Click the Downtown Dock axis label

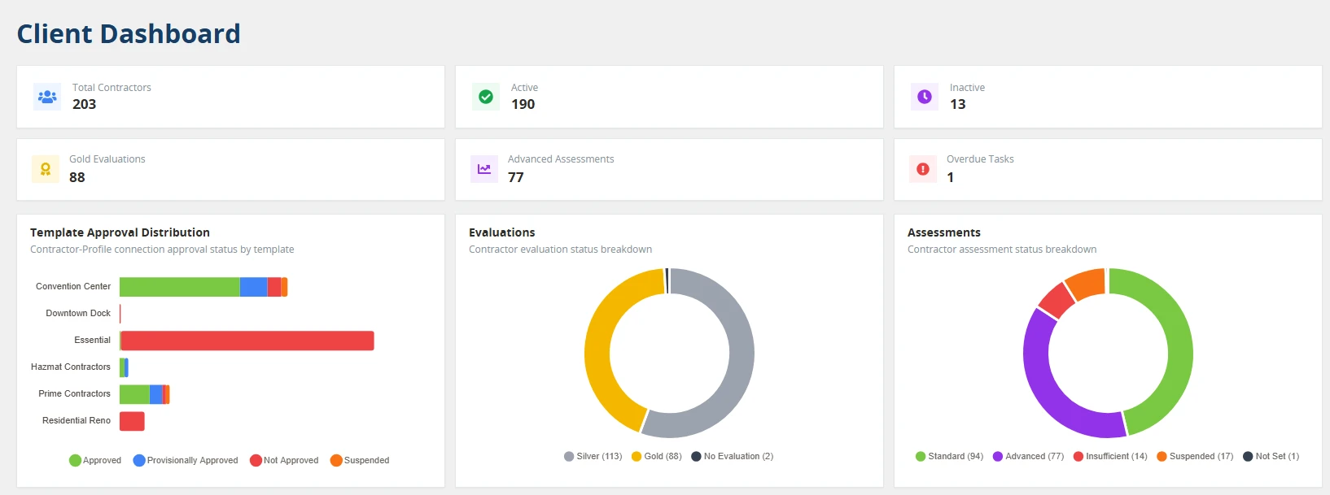pyautogui.click(x=78, y=313)
